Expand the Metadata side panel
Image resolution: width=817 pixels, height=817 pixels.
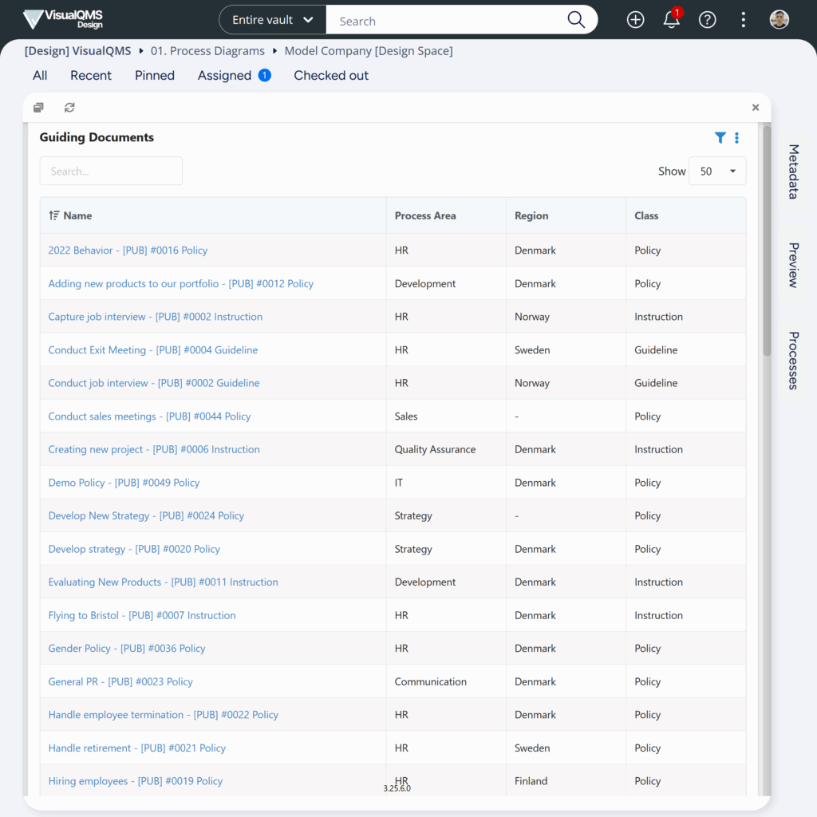click(793, 172)
